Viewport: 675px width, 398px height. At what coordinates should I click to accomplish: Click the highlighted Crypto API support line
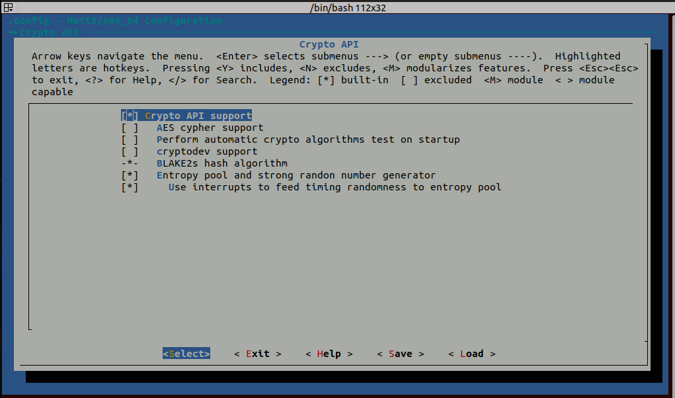pos(187,115)
